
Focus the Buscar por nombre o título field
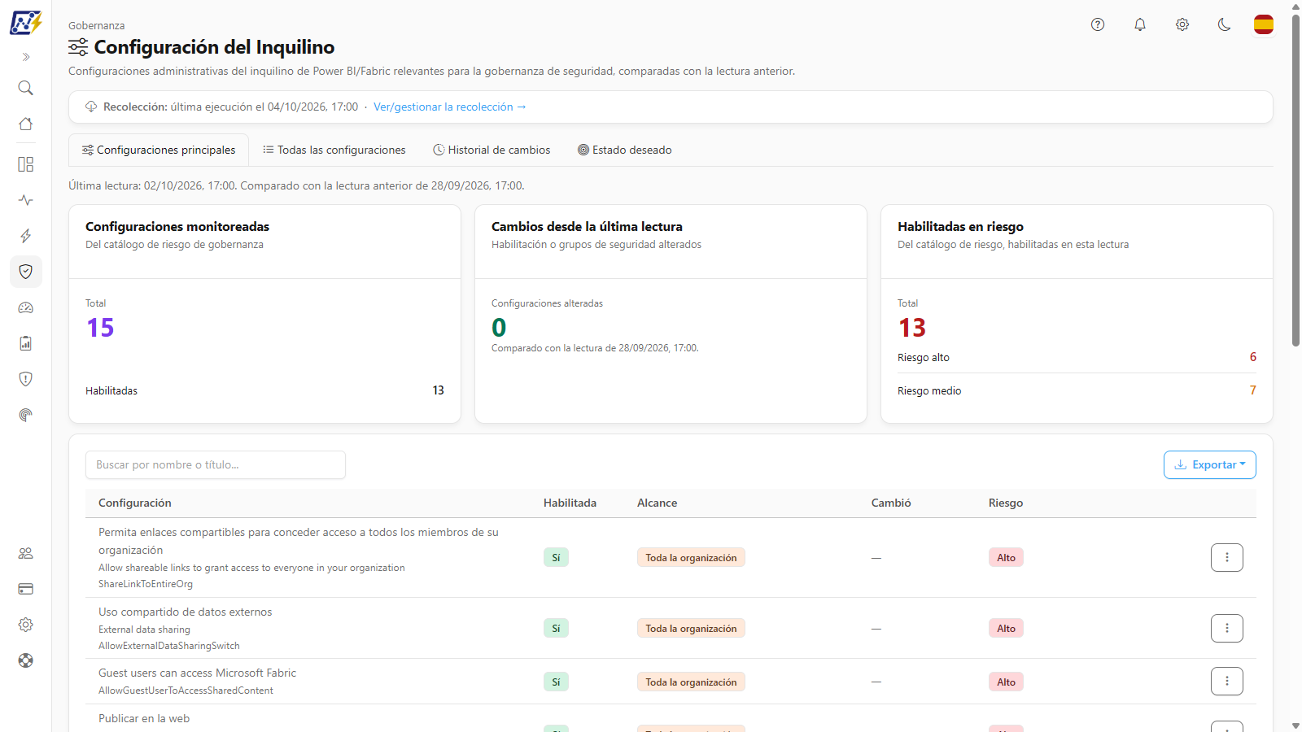point(216,464)
